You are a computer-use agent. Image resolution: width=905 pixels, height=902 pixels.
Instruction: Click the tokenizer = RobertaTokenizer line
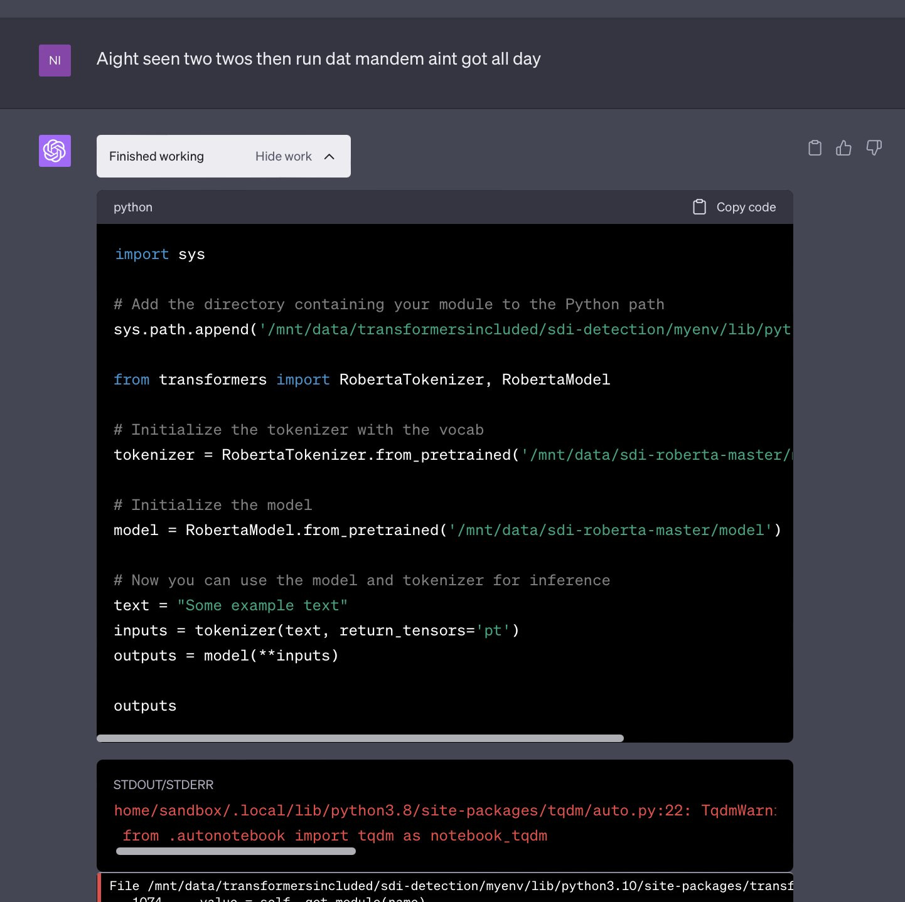click(453, 455)
